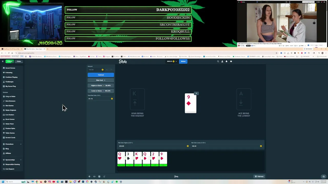This screenshot has width=328, height=184.
Task: Open live stats chart icon
Action: (99, 177)
